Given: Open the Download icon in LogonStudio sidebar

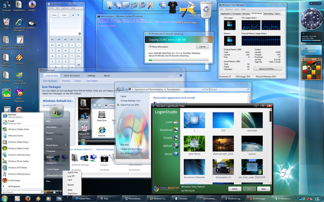Looking at the screenshot, I should [176, 130].
